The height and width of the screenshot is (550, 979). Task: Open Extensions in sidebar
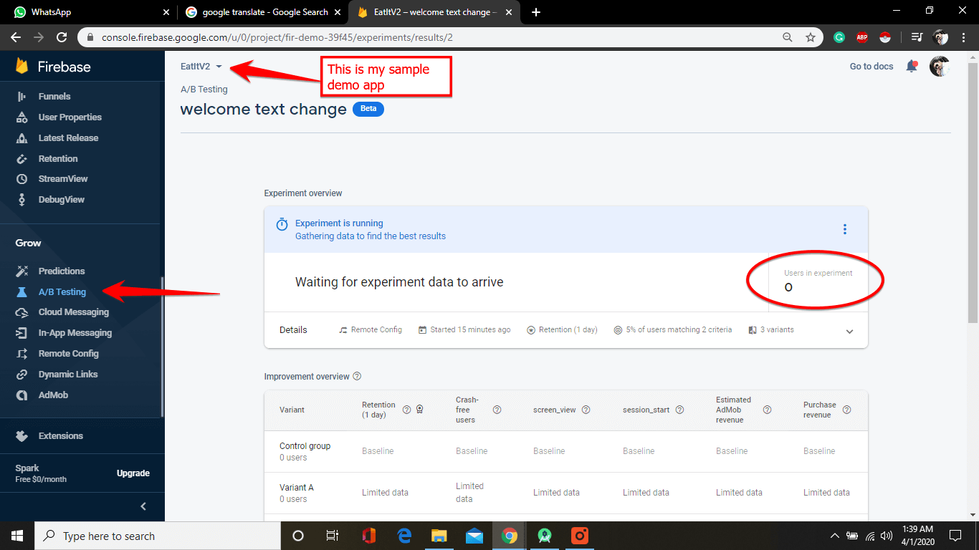(x=60, y=435)
